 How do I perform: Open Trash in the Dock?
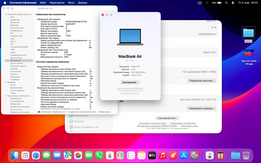coord(246,156)
